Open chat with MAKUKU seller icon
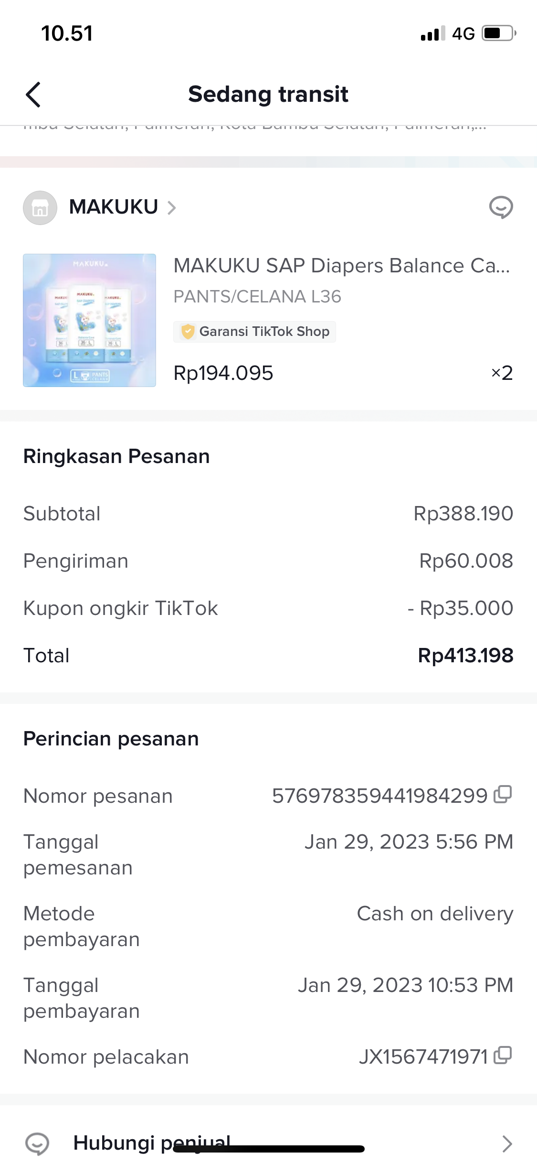Image resolution: width=537 pixels, height=1164 pixels. [x=501, y=207]
